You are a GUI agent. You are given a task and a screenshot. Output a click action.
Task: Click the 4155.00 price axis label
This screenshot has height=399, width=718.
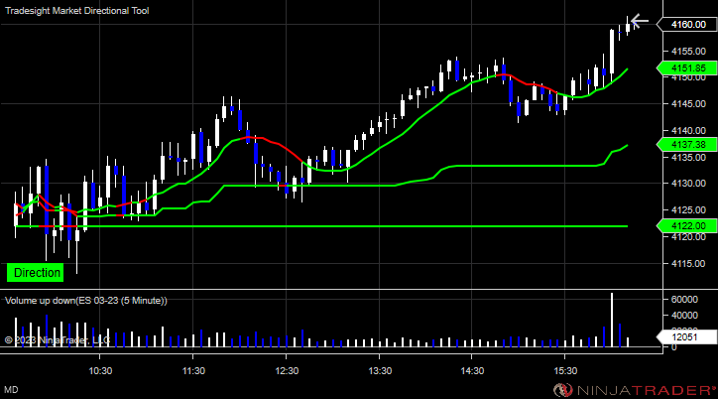[688, 52]
